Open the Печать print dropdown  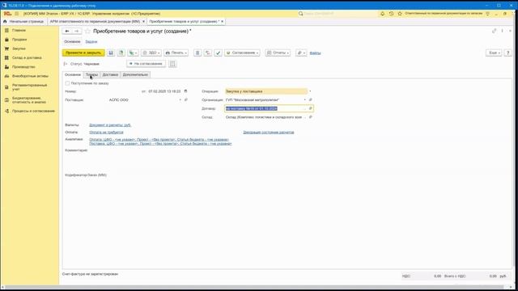click(176, 53)
